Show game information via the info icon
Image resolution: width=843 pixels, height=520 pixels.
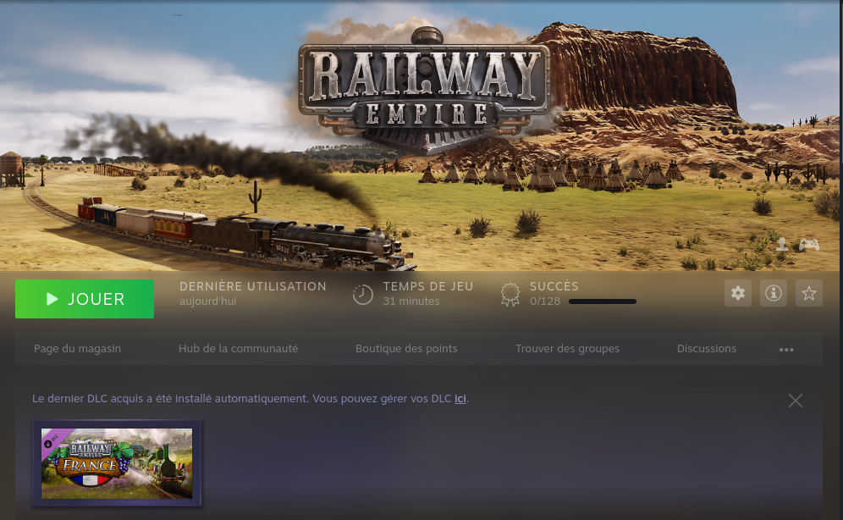pos(773,293)
